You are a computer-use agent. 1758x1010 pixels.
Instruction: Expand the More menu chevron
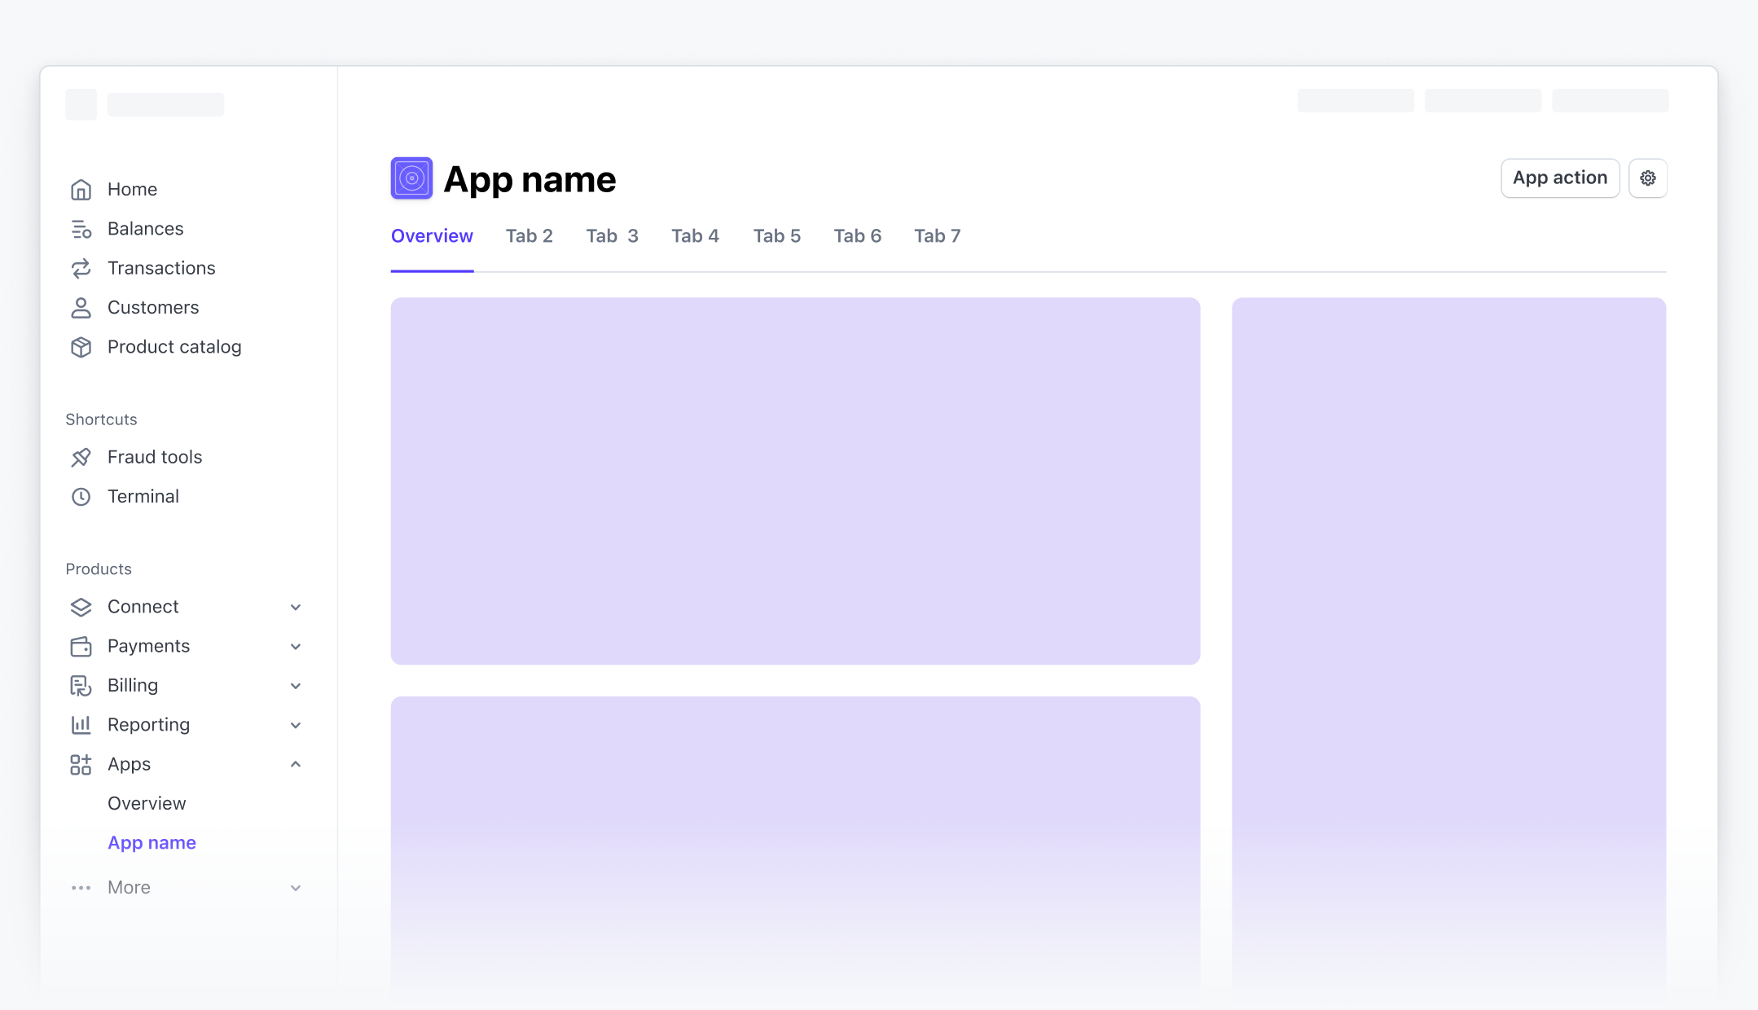point(296,888)
